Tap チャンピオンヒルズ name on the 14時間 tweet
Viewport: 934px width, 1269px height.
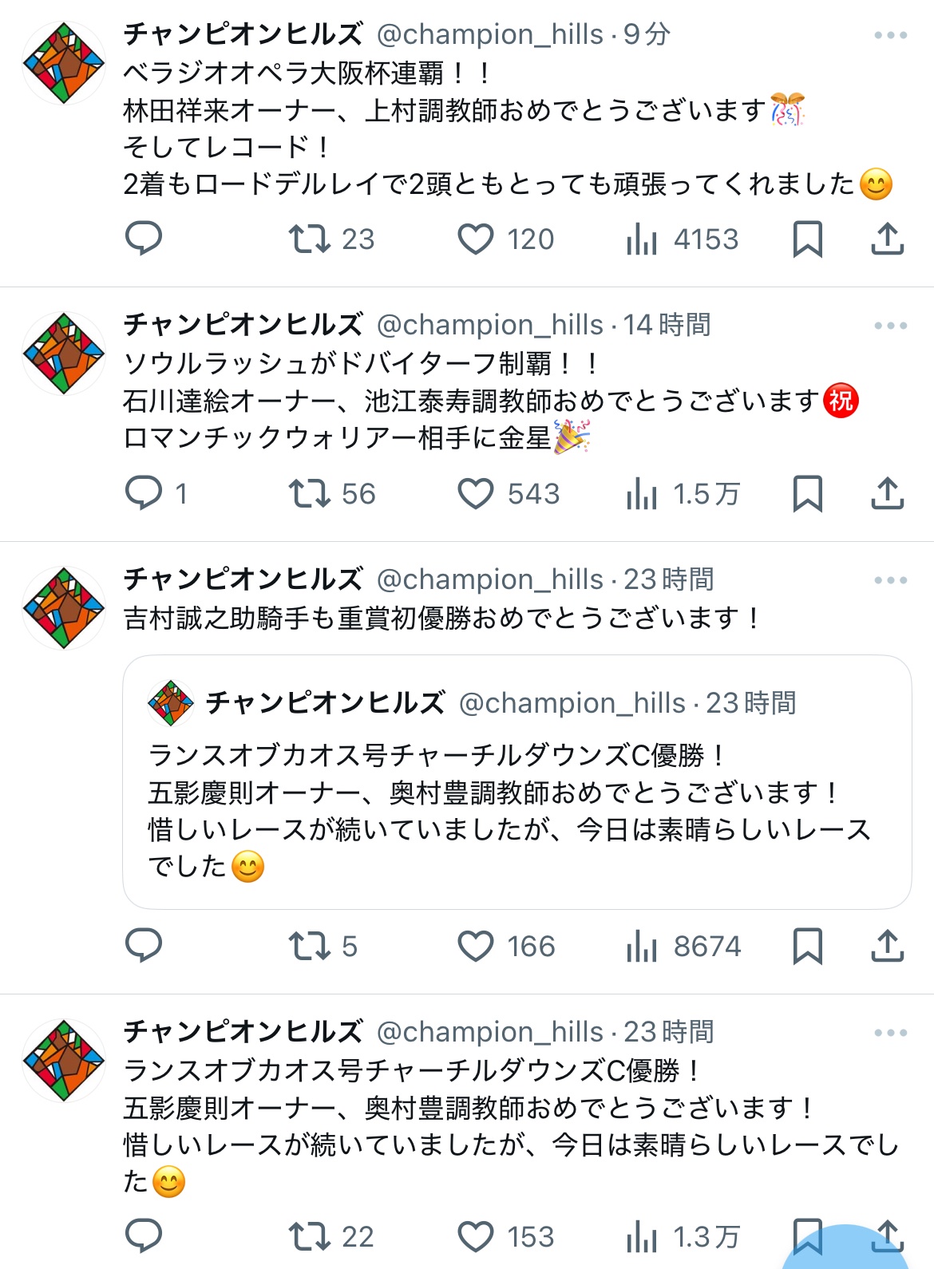243,325
